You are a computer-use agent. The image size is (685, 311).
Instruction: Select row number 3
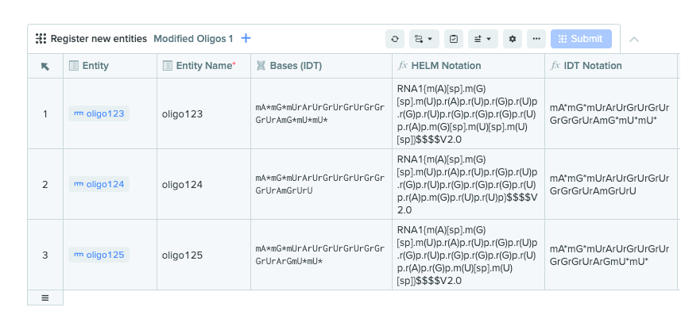45,255
